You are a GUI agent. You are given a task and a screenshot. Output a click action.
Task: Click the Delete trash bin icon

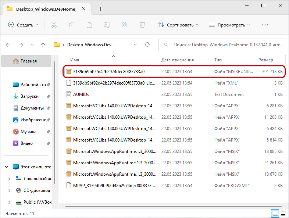(142, 25)
